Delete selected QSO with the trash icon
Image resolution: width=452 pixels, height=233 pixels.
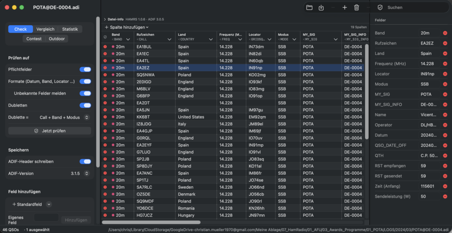[x=357, y=8]
